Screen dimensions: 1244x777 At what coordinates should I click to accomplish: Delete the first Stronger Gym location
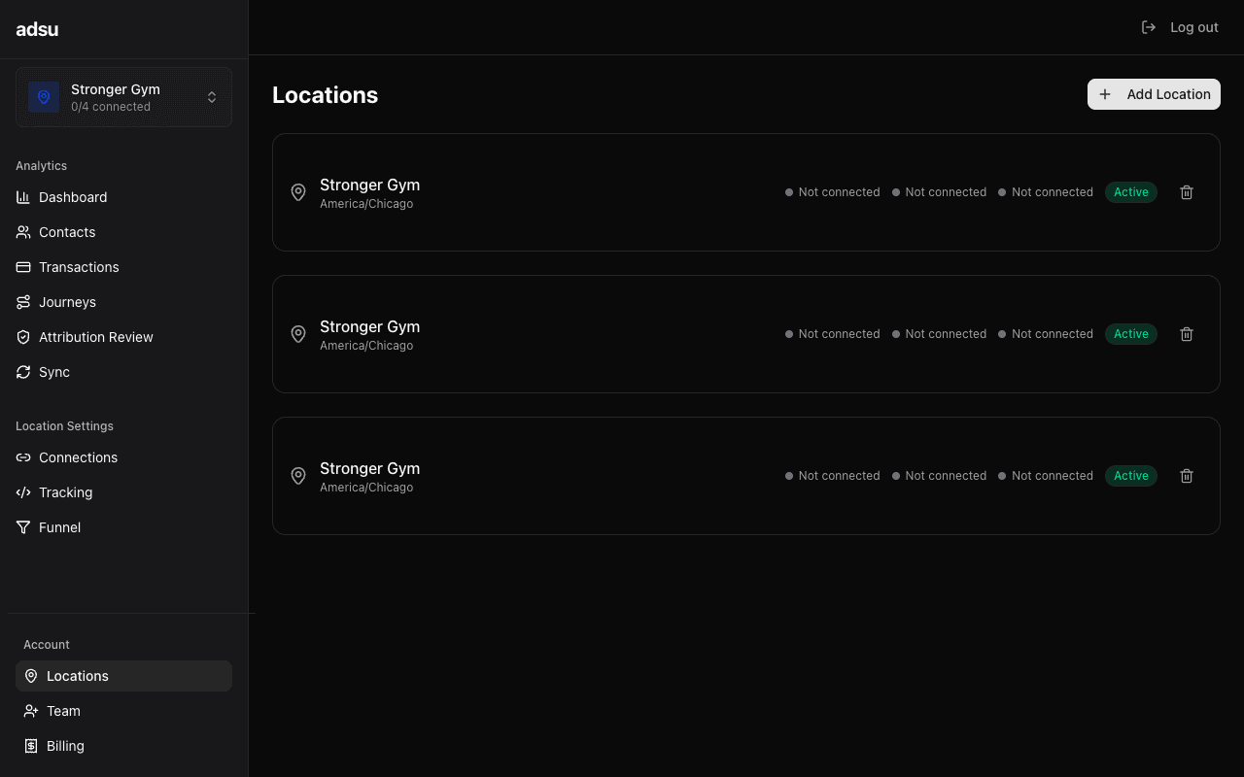click(1186, 192)
